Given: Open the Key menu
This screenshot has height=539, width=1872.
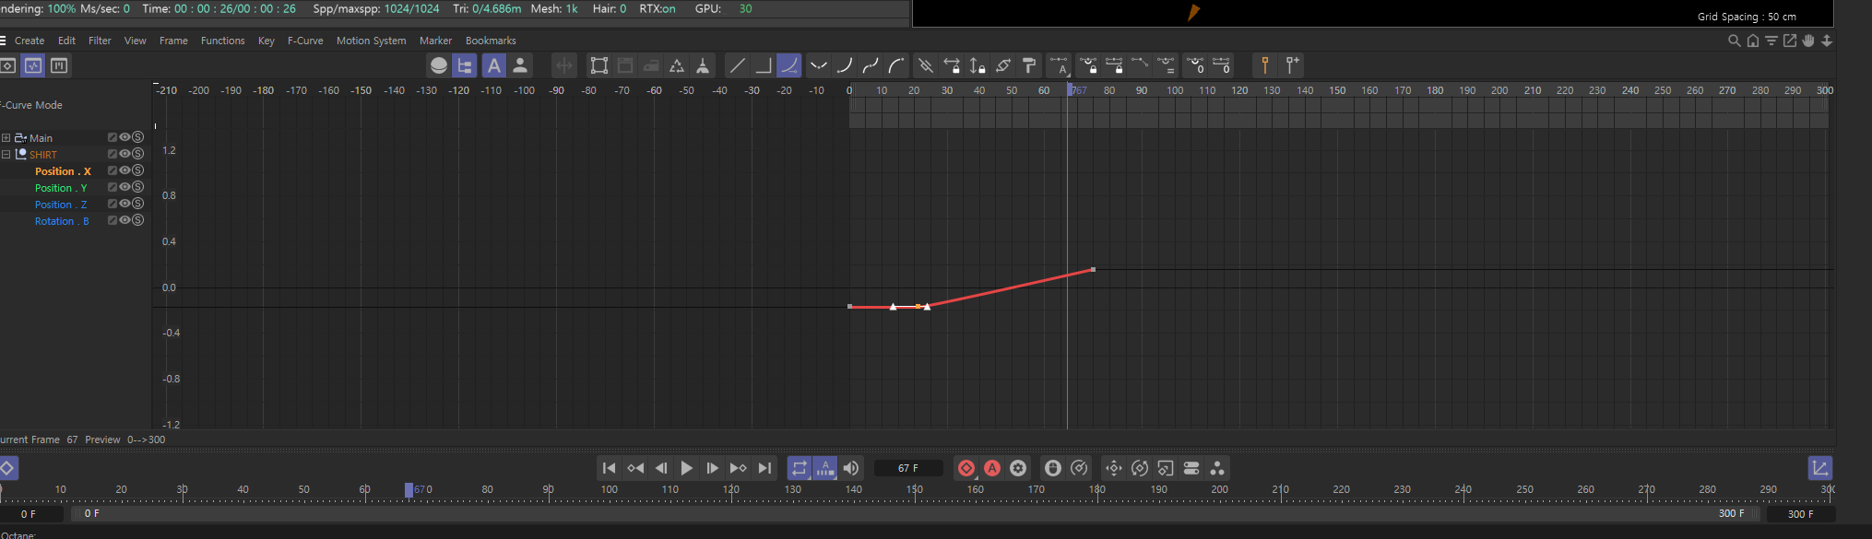Looking at the screenshot, I should coord(267,41).
